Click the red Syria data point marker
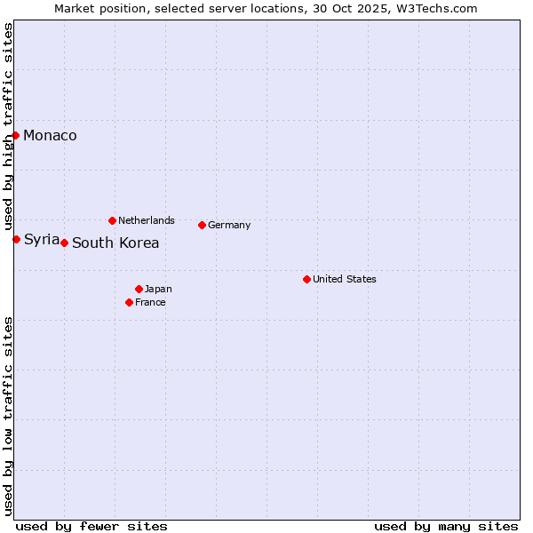Image resolution: width=533 pixels, height=533 pixels. pos(16,239)
